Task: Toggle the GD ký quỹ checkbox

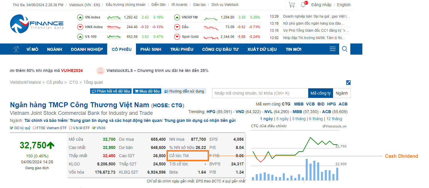Action: click(11, 128)
